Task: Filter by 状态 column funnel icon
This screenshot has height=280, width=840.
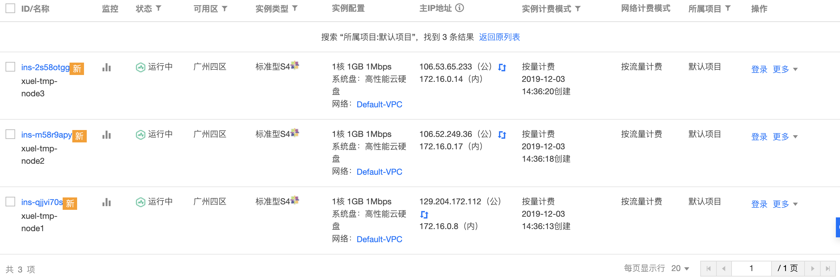Action: point(158,8)
